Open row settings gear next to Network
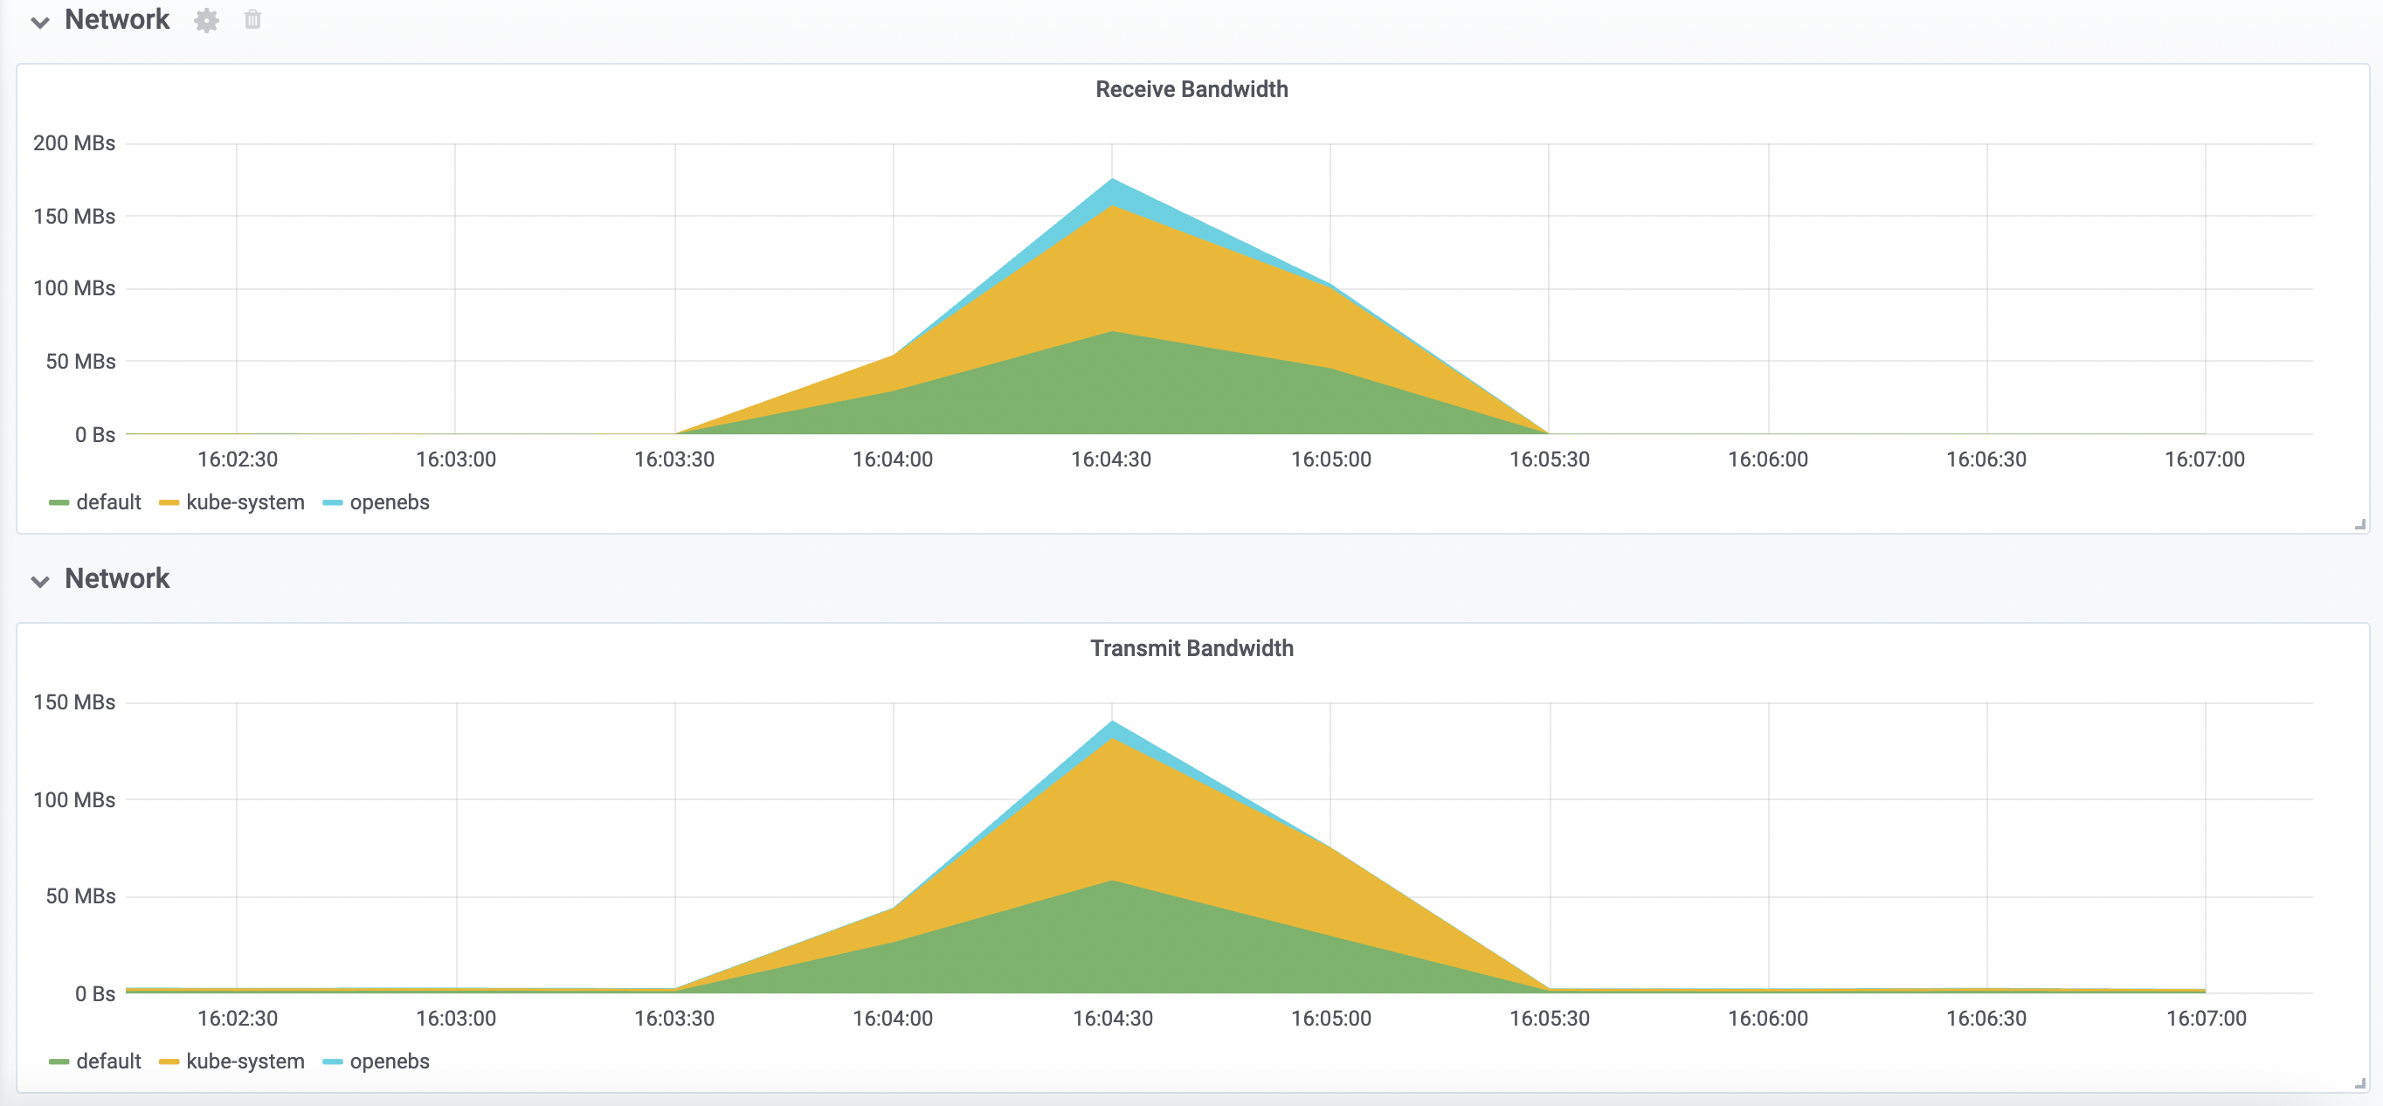Viewport: 2383px width, 1106px height. click(x=206, y=20)
